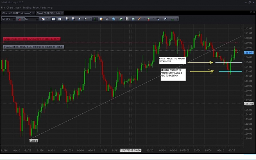Select the orange line drawing tool
The image size is (256, 160).
pyautogui.click(x=139, y=19)
